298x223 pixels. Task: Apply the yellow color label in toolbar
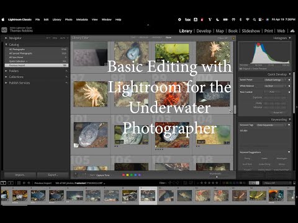coord(127,175)
